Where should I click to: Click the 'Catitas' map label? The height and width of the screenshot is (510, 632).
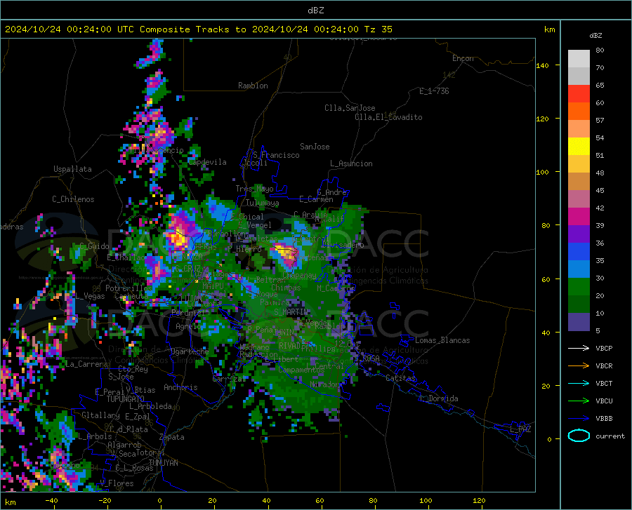(400, 378)
